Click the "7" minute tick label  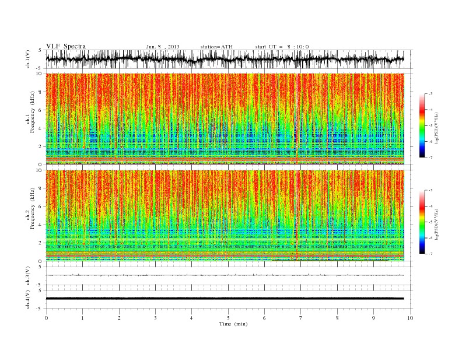tap(301, 318)
